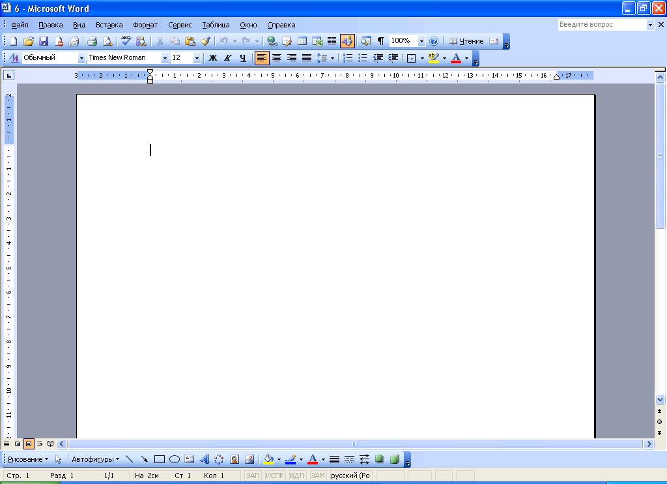Insert table icon in standard toolbar
The image size is (667, 484).
(302, 41)
